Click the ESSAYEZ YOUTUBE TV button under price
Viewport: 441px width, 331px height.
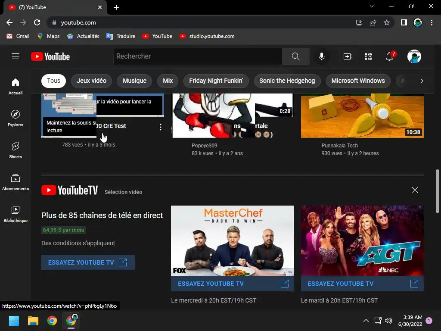click(x=88, y=262)
